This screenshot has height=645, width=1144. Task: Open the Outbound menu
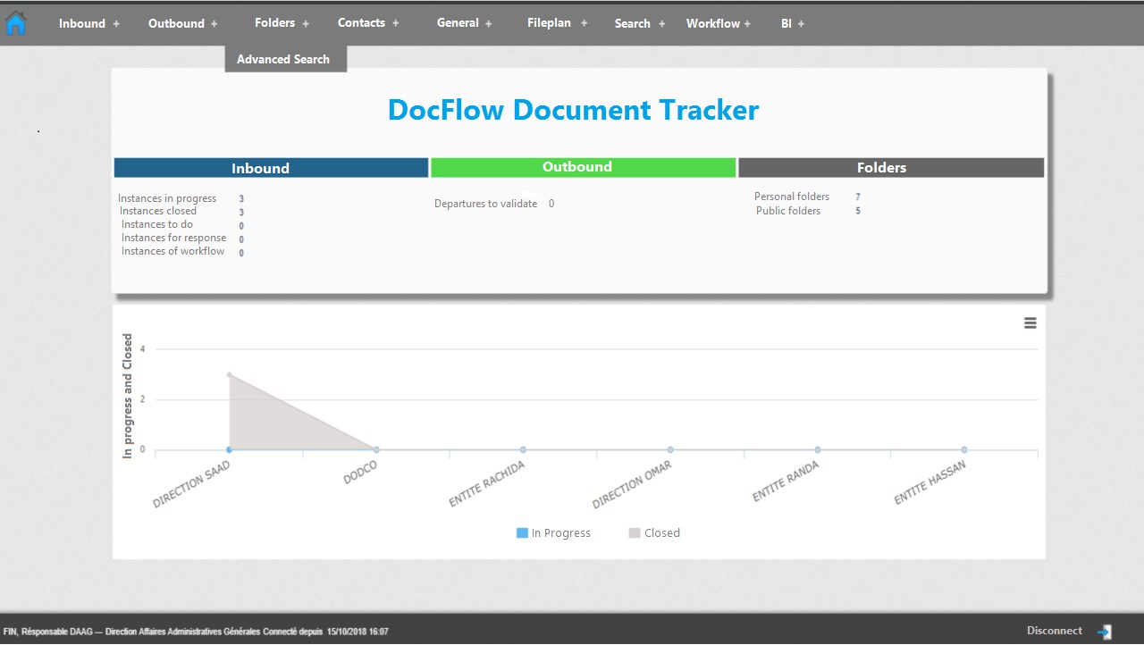[176, 23]
